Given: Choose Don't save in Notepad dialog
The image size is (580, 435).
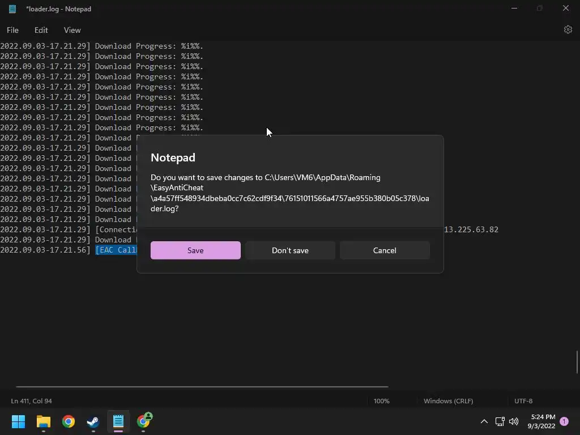Looking at the screenshot, I should click(290, 250).
